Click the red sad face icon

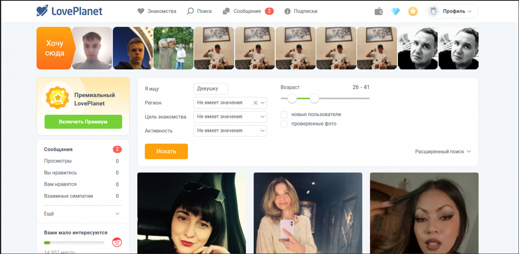pyautogui.click(x=117, y=242)
